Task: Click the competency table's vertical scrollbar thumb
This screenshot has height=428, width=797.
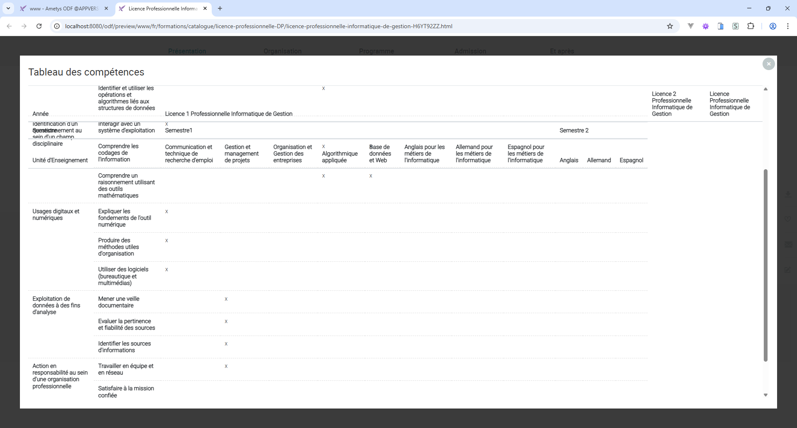Action: point(765,265)
